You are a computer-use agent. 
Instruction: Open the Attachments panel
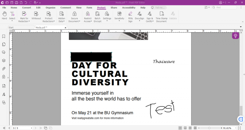point(4,69)
